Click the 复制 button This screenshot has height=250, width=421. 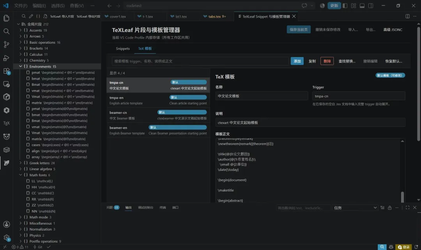point(312,61)
